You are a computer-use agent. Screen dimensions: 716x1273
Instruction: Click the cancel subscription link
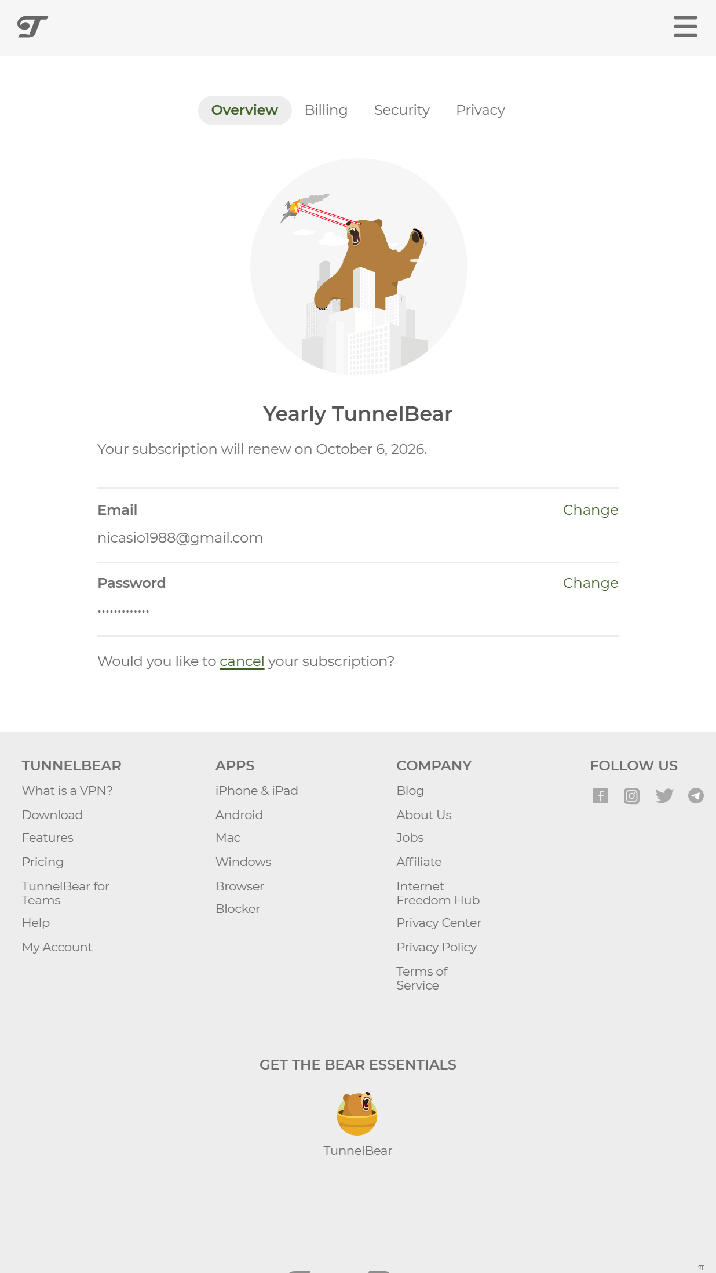tap(242, 661)
